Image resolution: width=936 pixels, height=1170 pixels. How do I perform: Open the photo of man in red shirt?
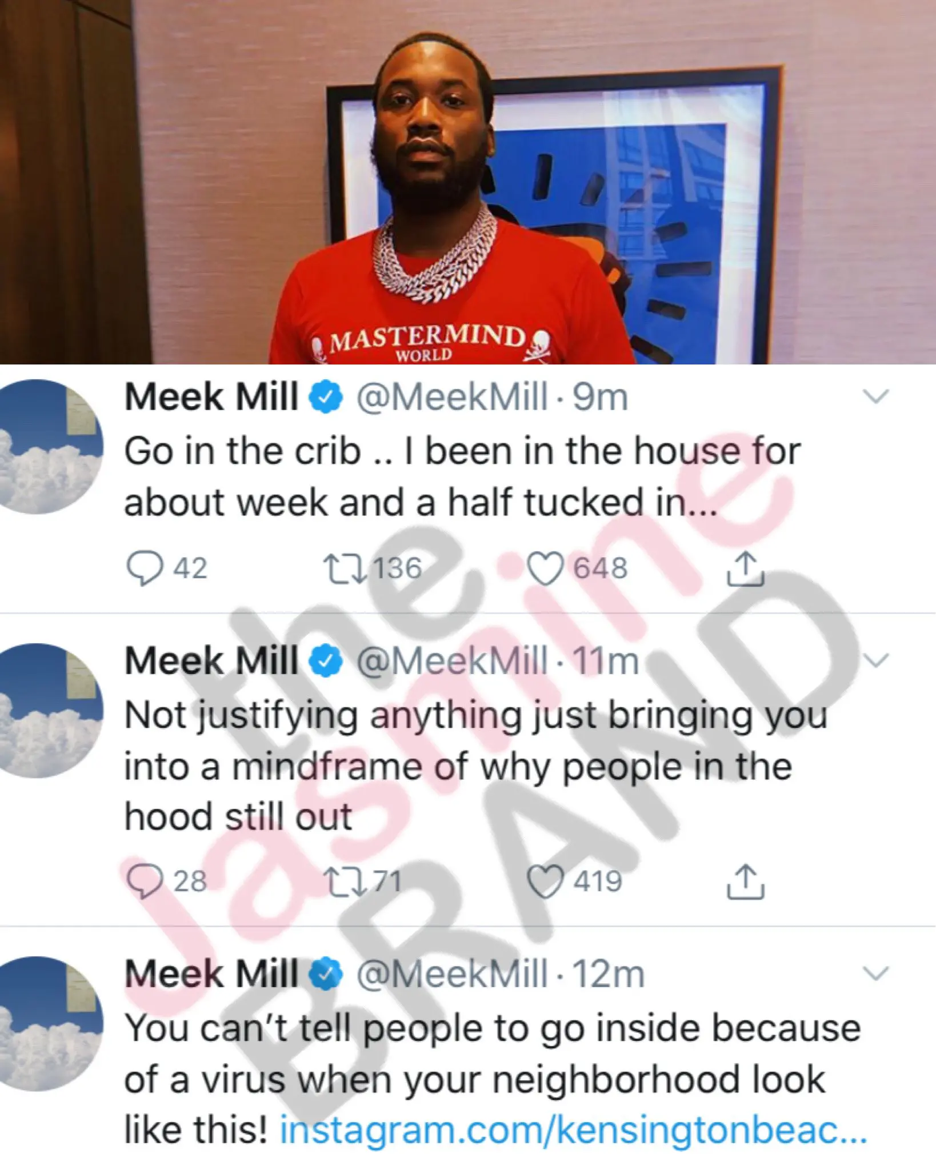[468, 182]
